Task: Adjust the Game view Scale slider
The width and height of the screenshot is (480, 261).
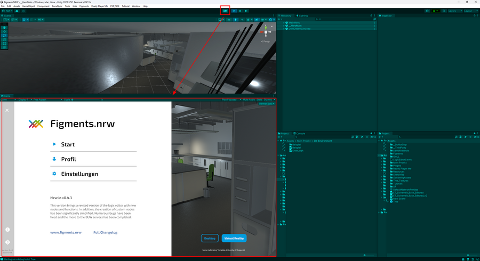Action: [86, 100]
